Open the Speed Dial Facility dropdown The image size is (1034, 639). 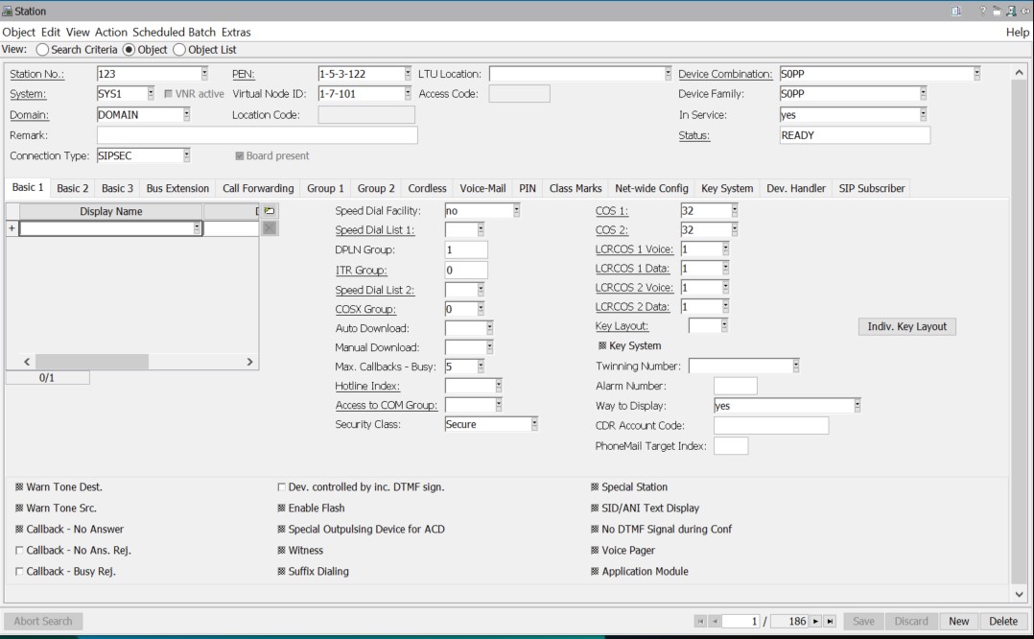[516, 211]
